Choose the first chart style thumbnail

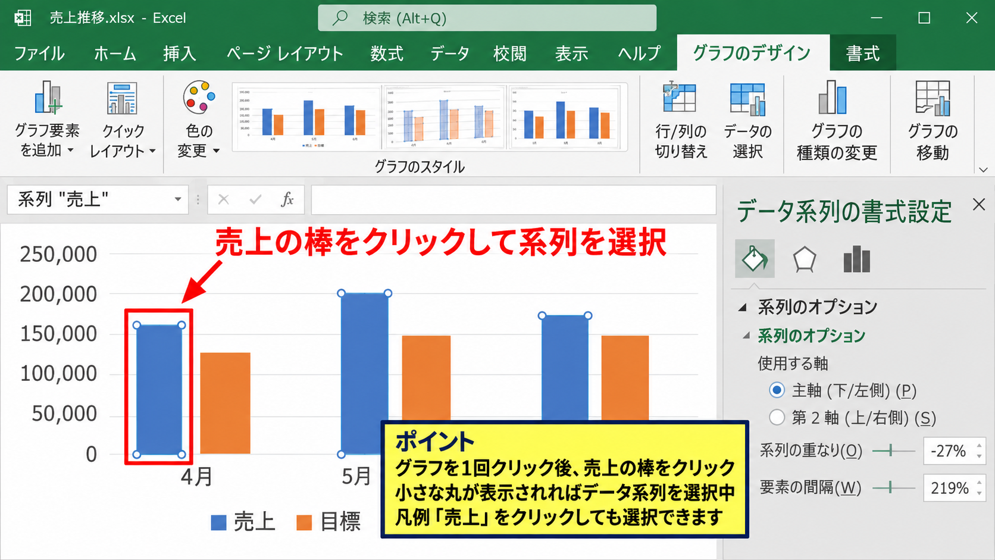point(307,117)
